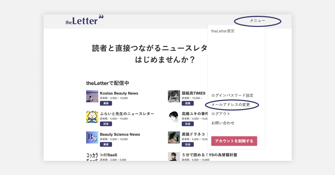Screen dimensions: 335x175
Task: Open the Beauty Science News BS thumbnail
Action: coord(92,137)
